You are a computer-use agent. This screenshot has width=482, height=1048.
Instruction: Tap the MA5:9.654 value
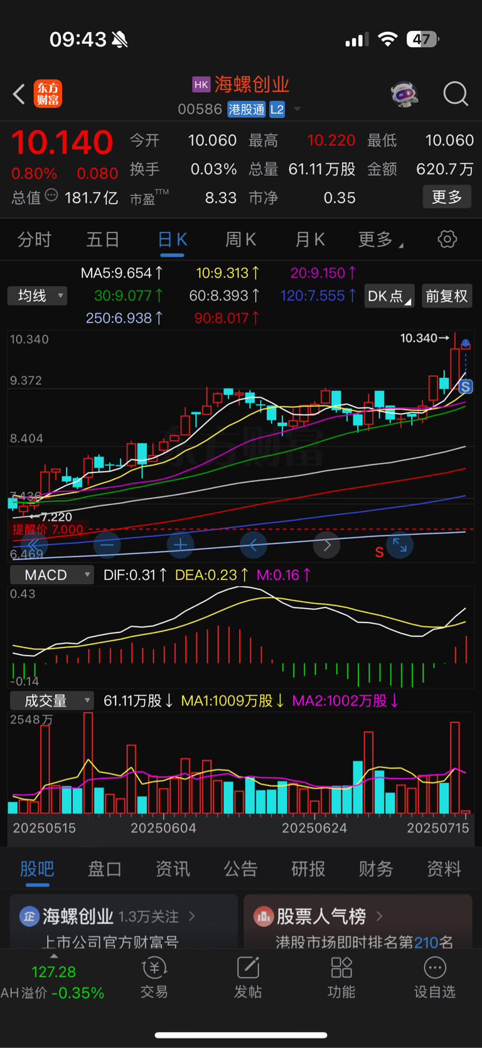click(x=122, y=273)
